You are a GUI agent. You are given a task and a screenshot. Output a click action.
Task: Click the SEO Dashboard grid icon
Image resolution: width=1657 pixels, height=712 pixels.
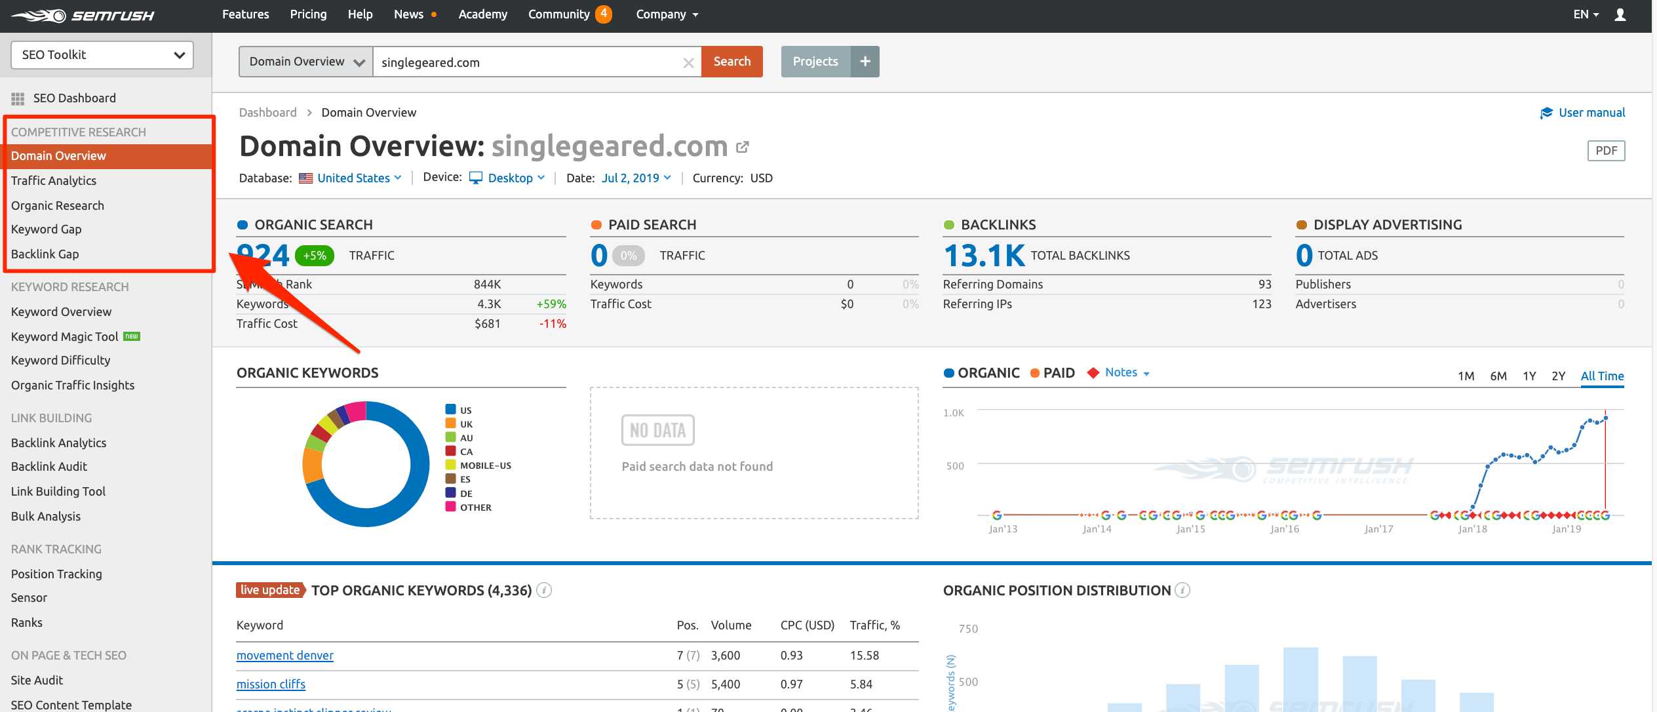coord(18,98)
